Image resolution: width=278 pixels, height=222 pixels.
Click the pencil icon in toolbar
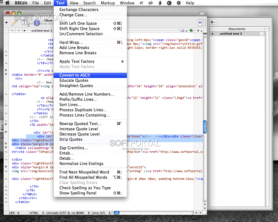click(14, 23)
